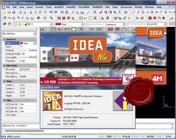
Task: Open Help with the blue question mark icon
Action: click(x=126, y=12)
